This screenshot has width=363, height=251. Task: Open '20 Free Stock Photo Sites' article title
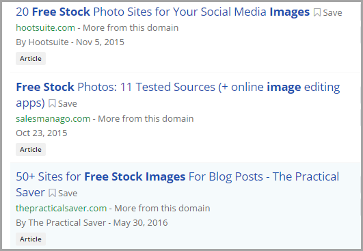point(163,12)
